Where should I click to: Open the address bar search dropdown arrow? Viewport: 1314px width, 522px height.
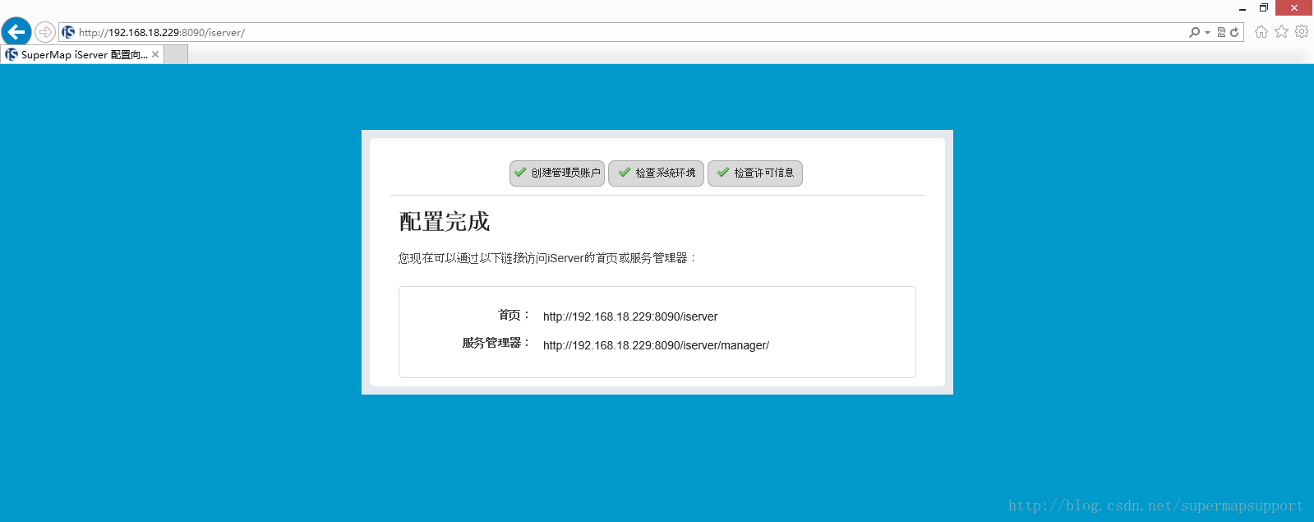[x=1207, y=33]
